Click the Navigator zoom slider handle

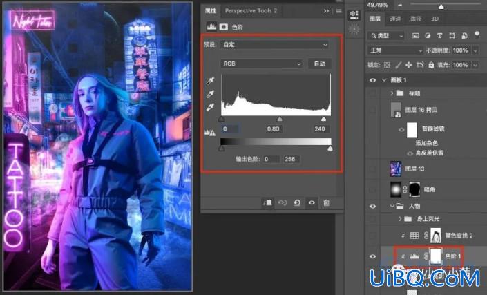[x=441, y=6]
